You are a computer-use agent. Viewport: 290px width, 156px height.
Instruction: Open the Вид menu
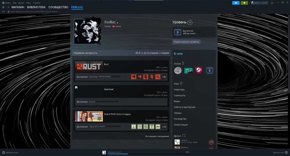(14, 3)
